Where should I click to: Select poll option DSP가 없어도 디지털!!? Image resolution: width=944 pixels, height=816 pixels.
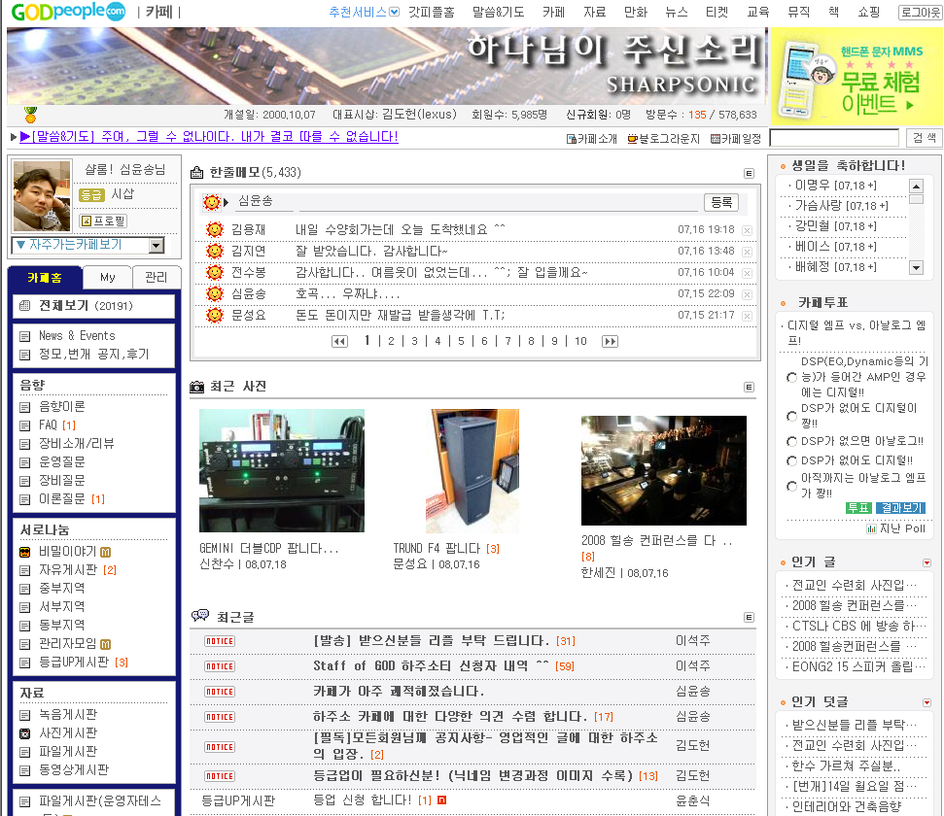point(792,461)
